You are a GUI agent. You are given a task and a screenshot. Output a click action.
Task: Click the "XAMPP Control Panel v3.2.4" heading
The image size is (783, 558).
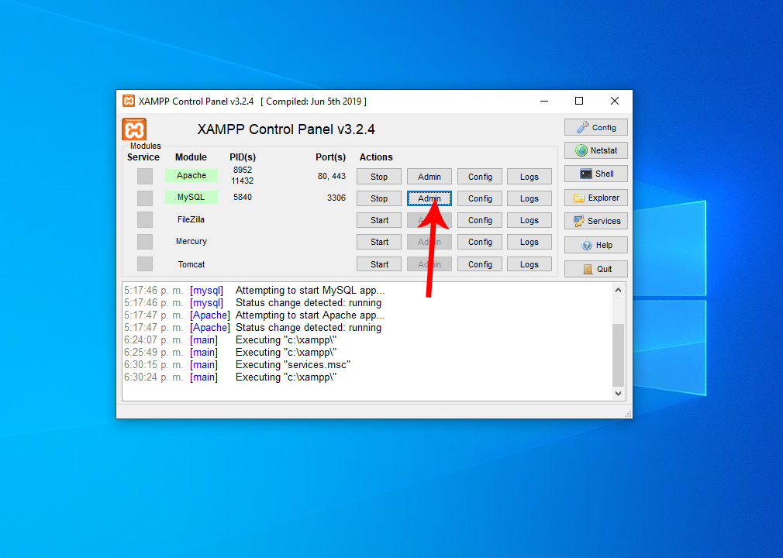285,129
